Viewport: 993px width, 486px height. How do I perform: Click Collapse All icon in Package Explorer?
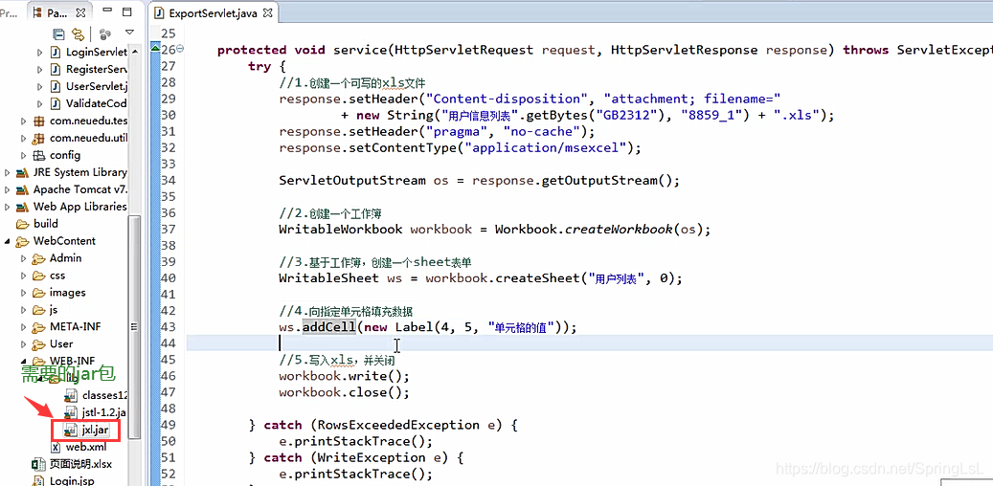click(58, 33)
